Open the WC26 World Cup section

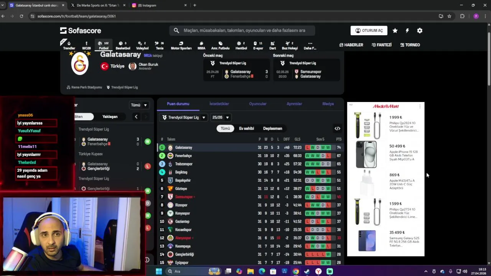pos(86,45)
